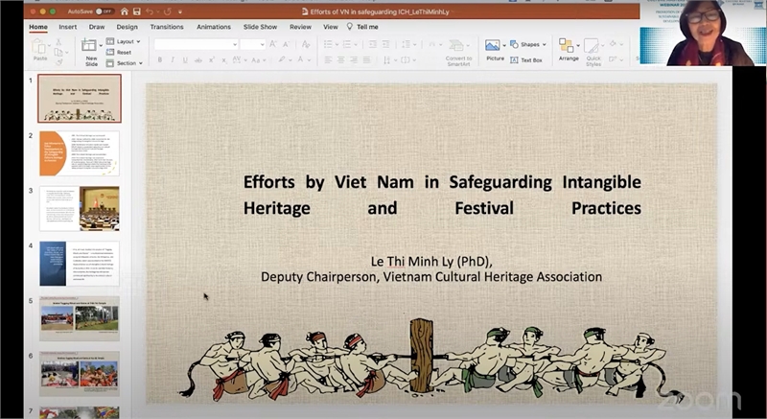The height and width of the screenshot is (419, 767).
Task: Click the Copy icon
Action: [x=58, y=53]
